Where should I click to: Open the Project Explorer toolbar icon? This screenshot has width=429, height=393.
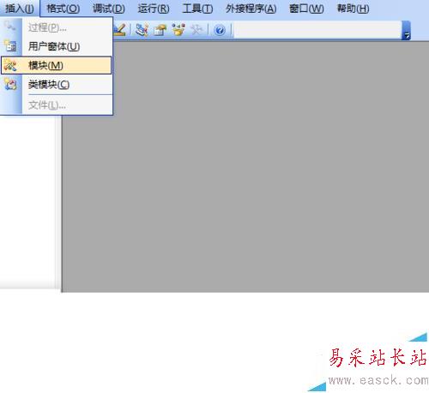click(142, 30)
